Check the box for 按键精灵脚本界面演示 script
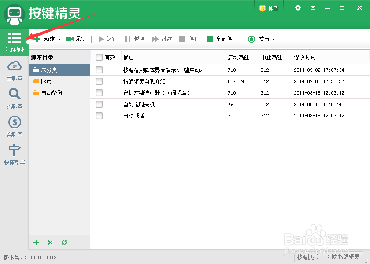The image size is (370, 264). [99, 70]
